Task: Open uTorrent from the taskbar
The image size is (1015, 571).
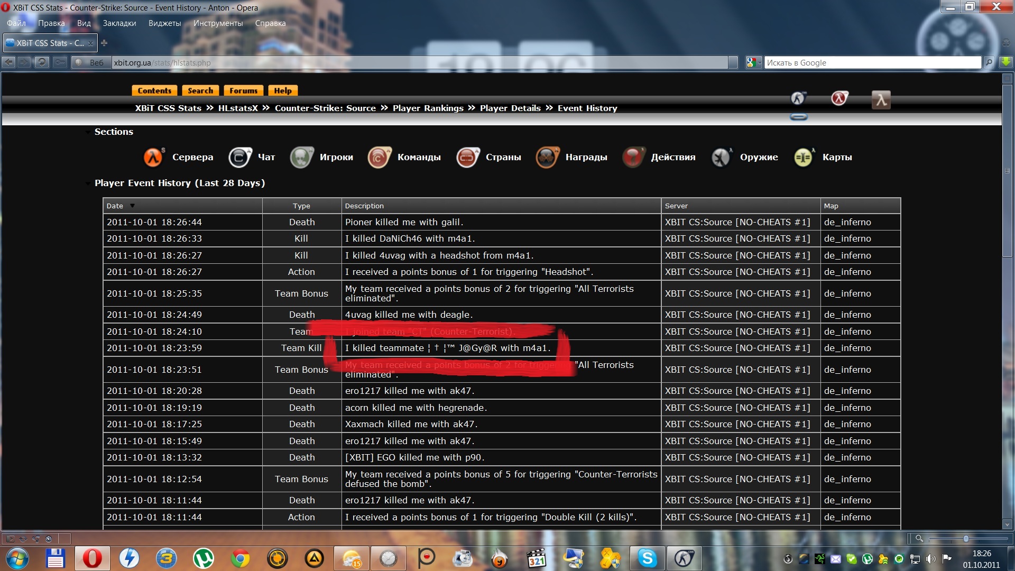Action: tap(203, 558)
